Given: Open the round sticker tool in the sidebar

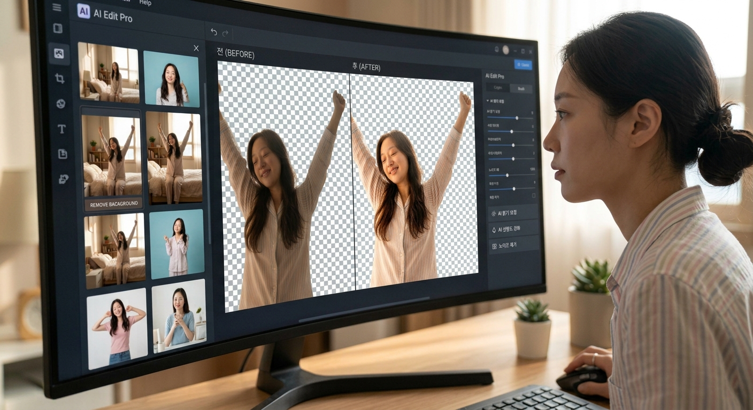Looking at the screenshot, I should tap(61, 104).
